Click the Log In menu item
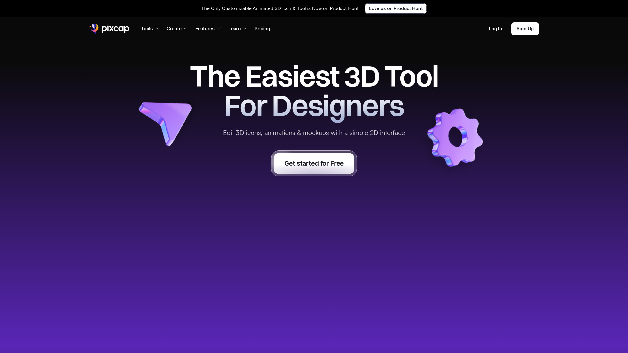 (x=495, y=28)
